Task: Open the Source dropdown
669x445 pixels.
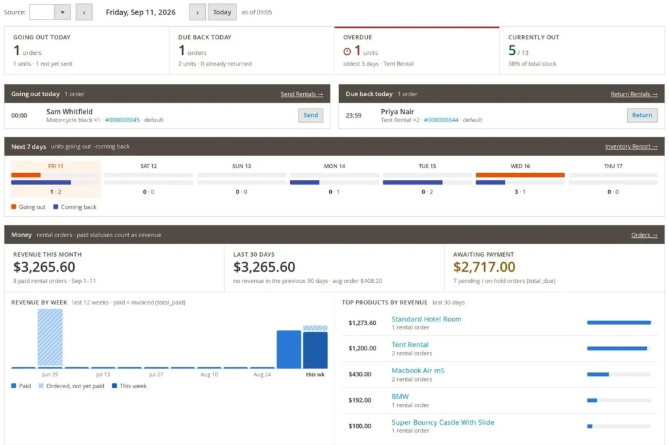Action: click(x=50, y=12)
